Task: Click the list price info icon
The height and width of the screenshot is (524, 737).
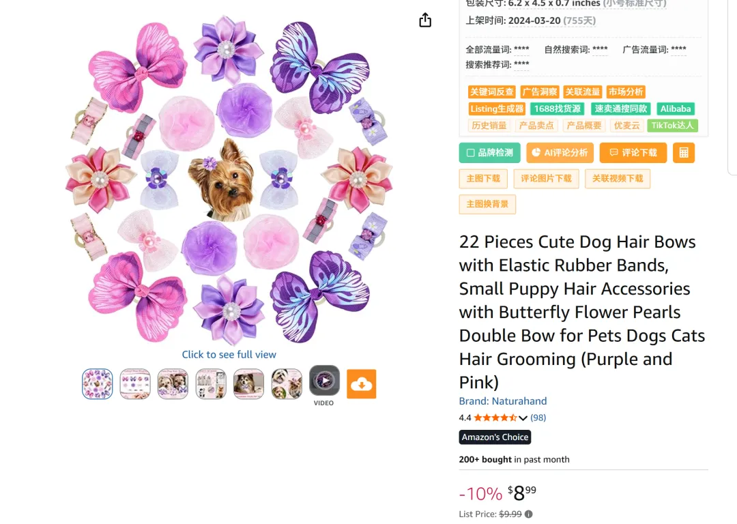Action: coord(529,514)
